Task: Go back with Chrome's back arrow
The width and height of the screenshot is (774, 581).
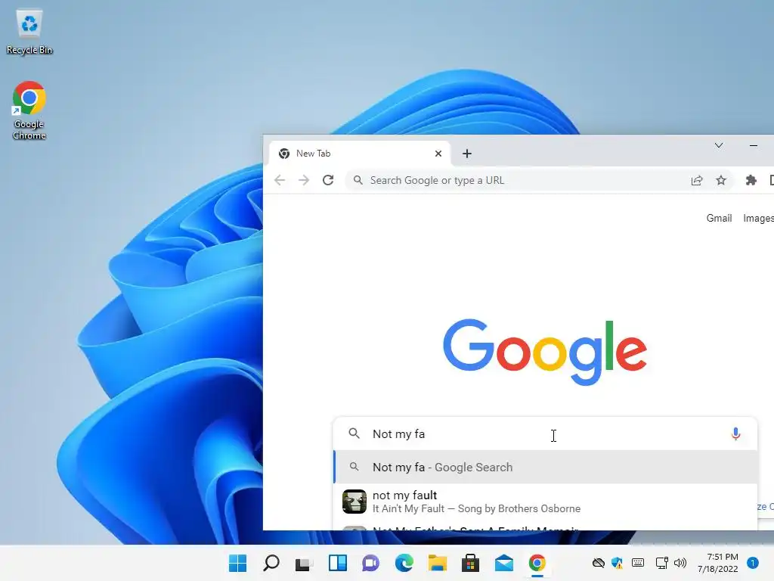Action: pyautogui.click(x=280, y=180)
